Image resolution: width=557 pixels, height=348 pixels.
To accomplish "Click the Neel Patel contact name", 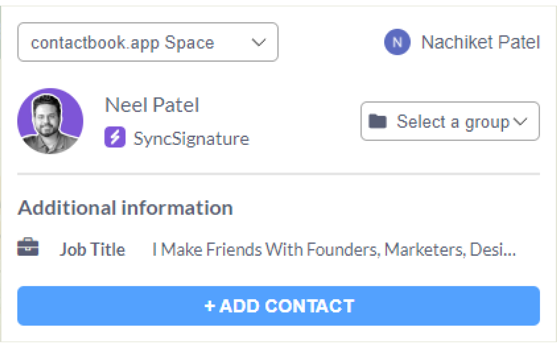I will pyautogui.click(x=152, y=105).
